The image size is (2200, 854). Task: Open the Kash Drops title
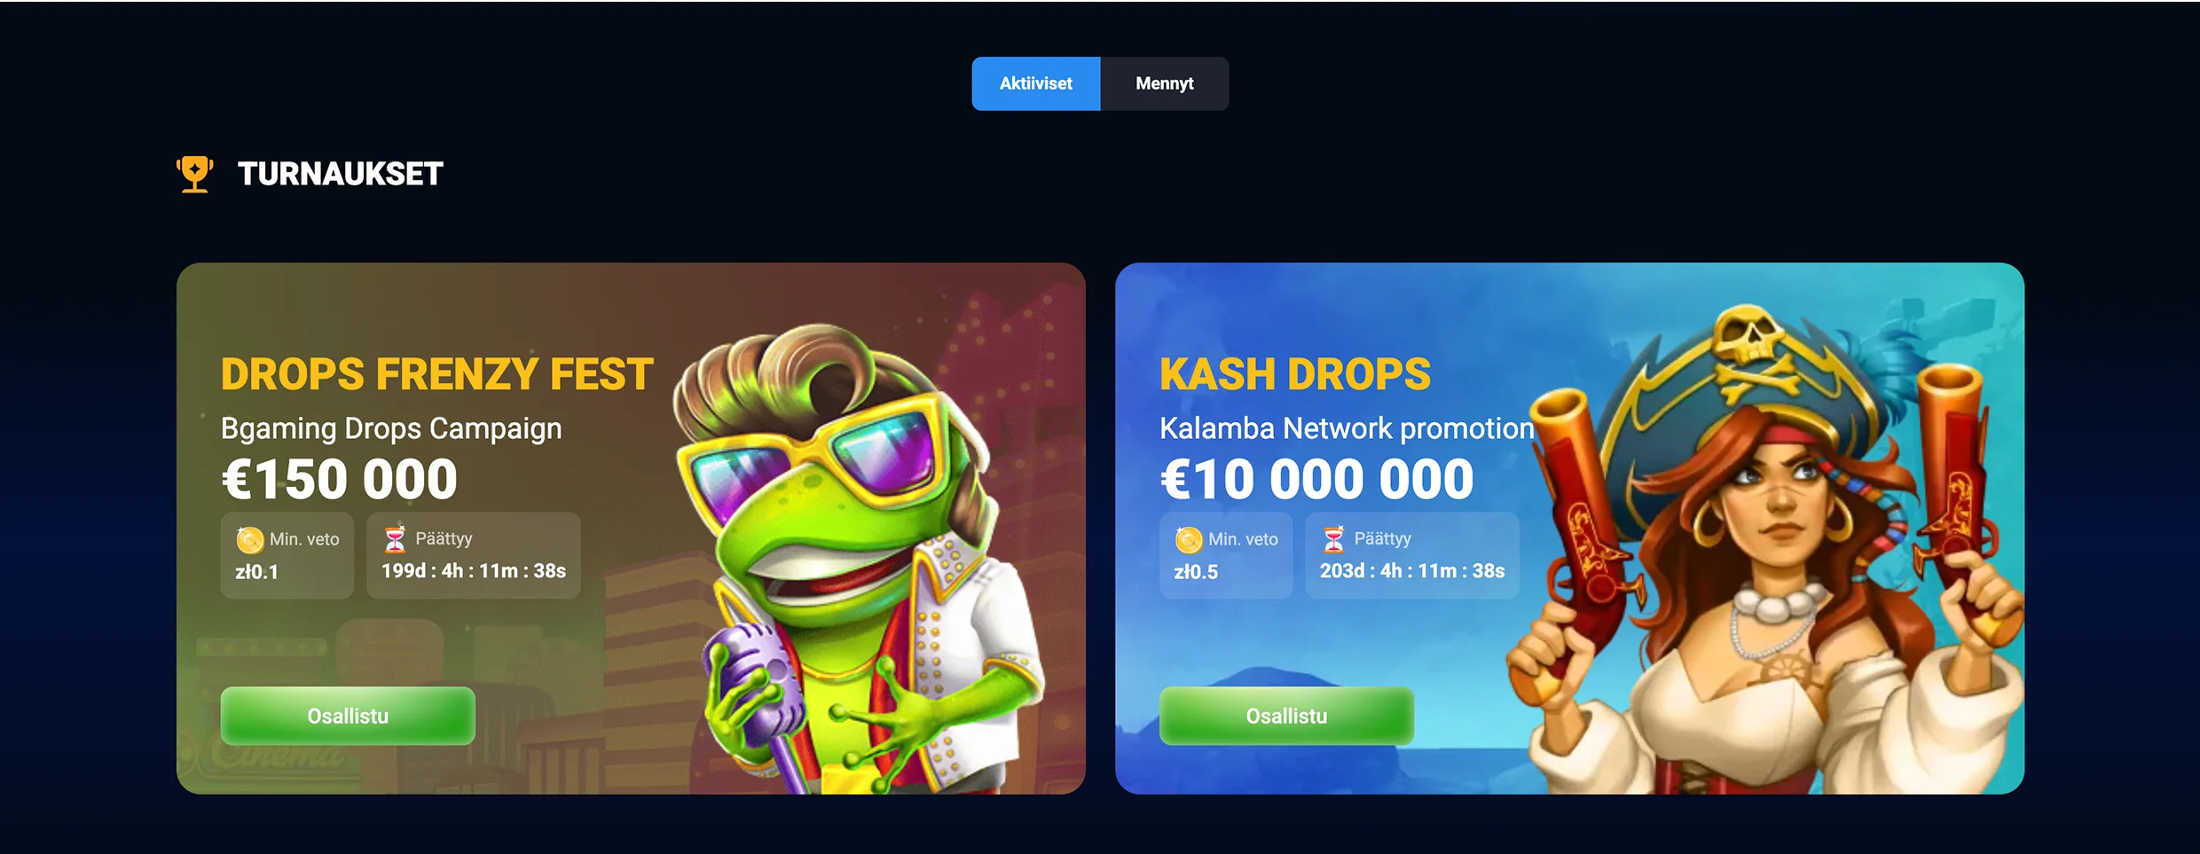point(1295,374)
